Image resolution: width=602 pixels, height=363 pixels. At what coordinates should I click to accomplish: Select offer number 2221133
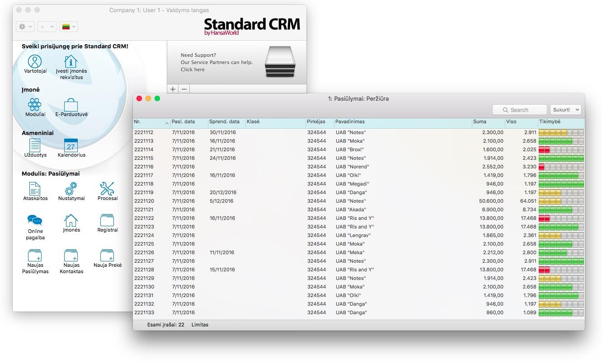tap(144, 312)
